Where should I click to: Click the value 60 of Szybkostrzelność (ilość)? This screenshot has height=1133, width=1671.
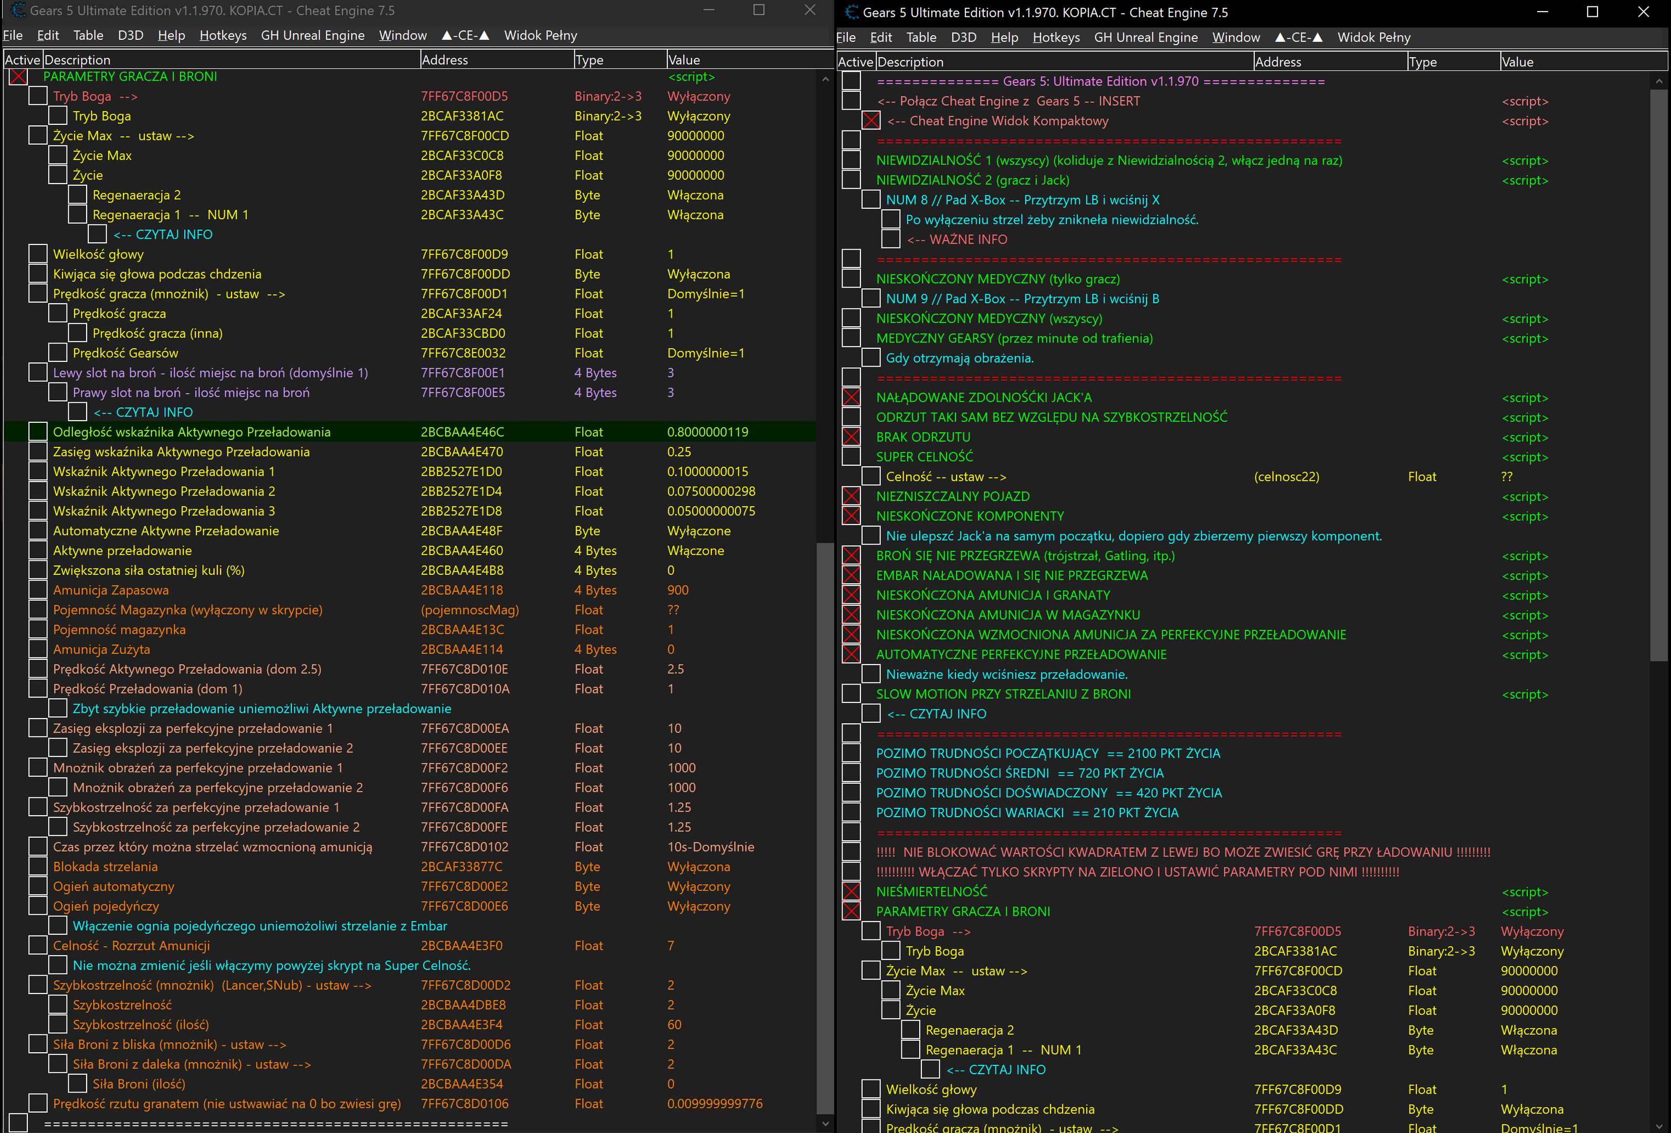pos(675,1024)
